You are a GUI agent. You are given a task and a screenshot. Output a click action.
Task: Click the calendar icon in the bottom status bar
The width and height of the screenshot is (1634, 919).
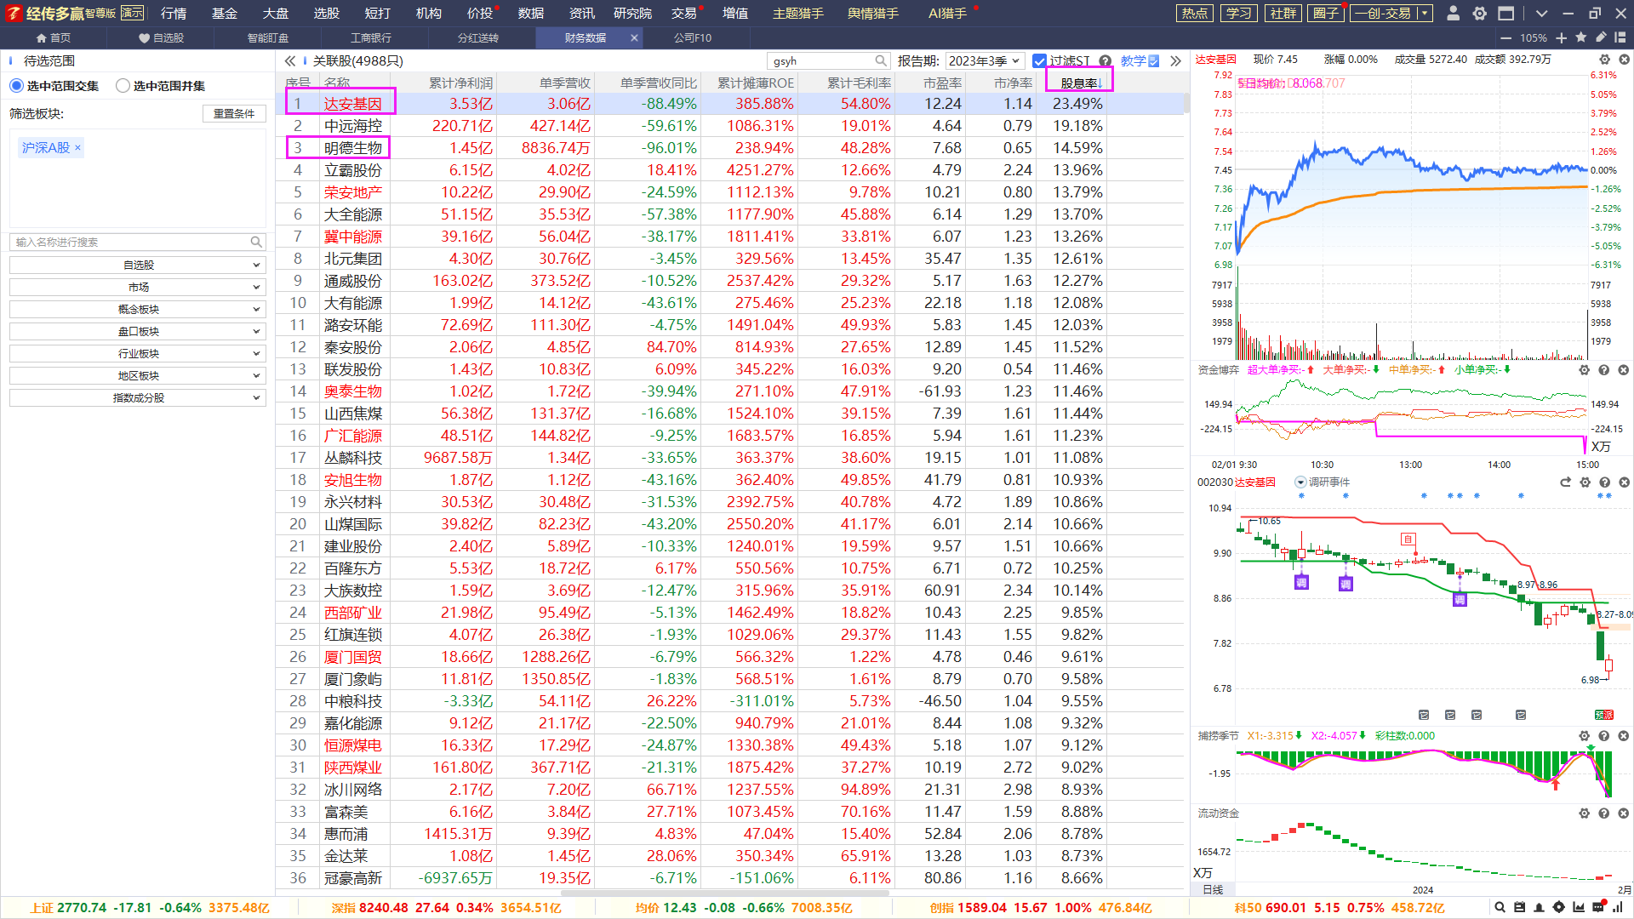(x=1519, y=907)
